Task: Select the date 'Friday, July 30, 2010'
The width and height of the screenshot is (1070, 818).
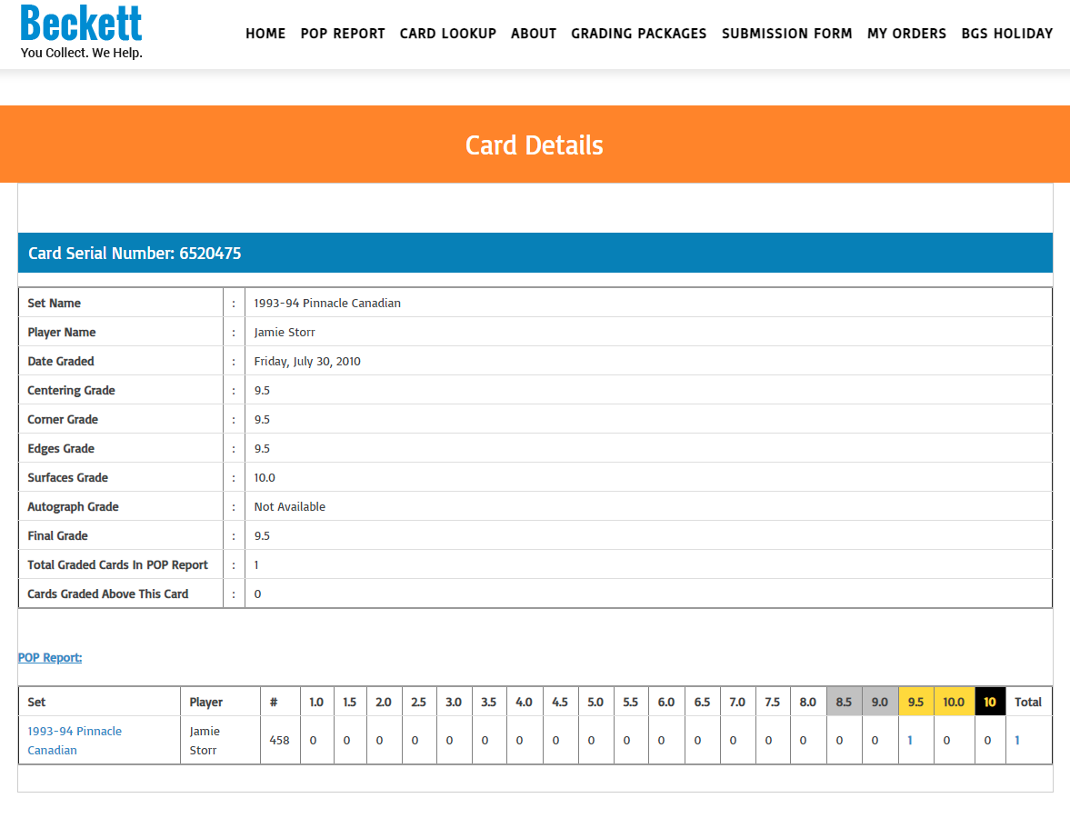Action: click(x=307, y=362)
